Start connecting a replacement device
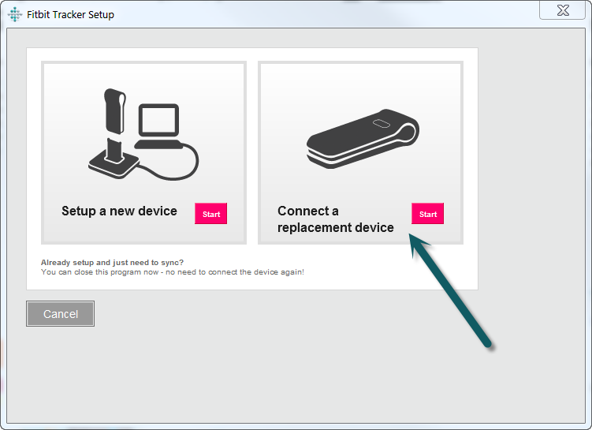592x430 pixels. tap(427, 214)
